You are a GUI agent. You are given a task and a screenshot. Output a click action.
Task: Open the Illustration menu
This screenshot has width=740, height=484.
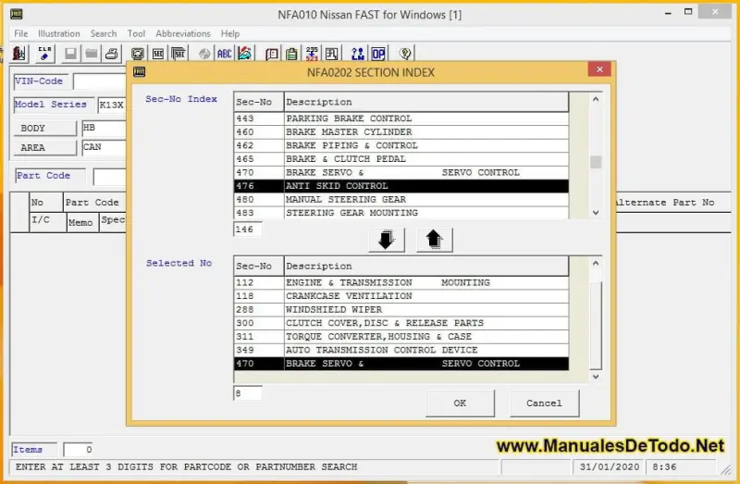pos(59,33)
